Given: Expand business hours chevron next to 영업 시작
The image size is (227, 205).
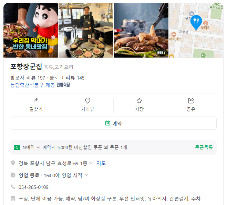Looking at the screenshot, I should [x=86, y=175].
